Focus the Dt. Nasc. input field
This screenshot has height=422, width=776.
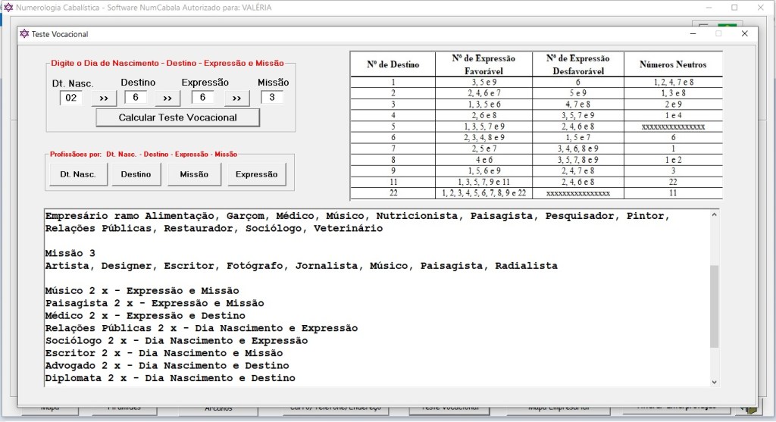coord(71,98)
